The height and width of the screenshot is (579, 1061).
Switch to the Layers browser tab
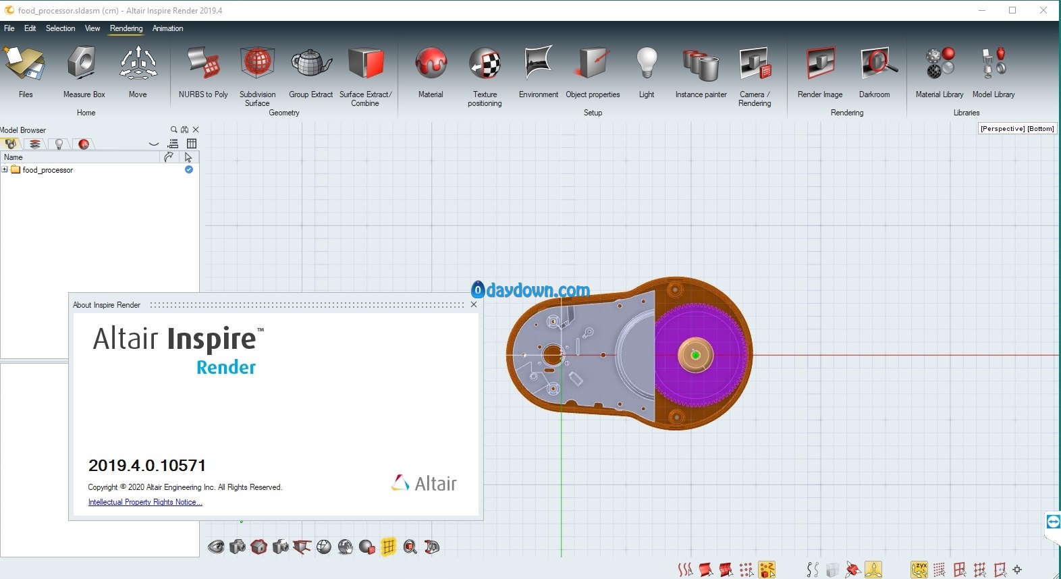pyautogui.click(x=34, y=144)
